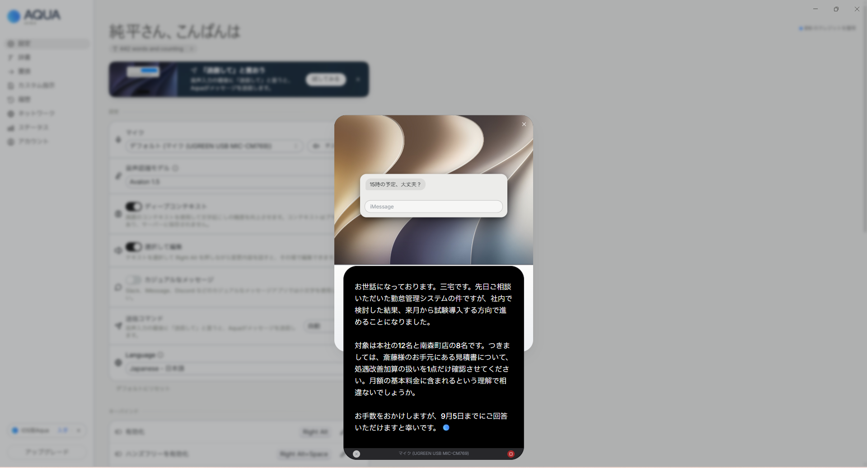Toggle the ディープコンテキスト switch
867x468 pixels.
(134, 207)
